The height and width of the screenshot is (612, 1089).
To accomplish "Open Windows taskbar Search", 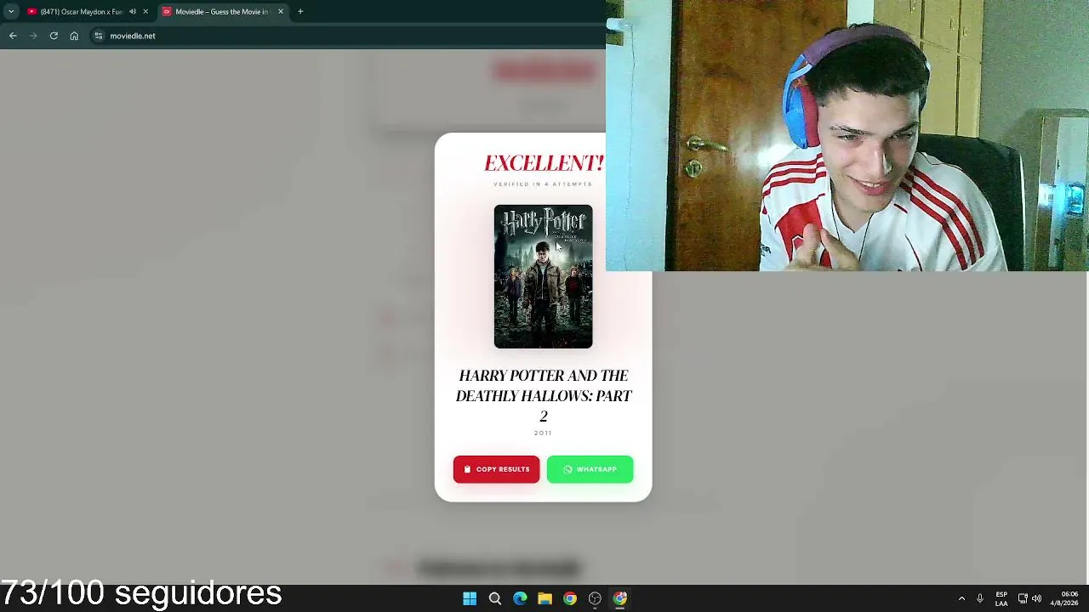I will (x=494, y=598).
